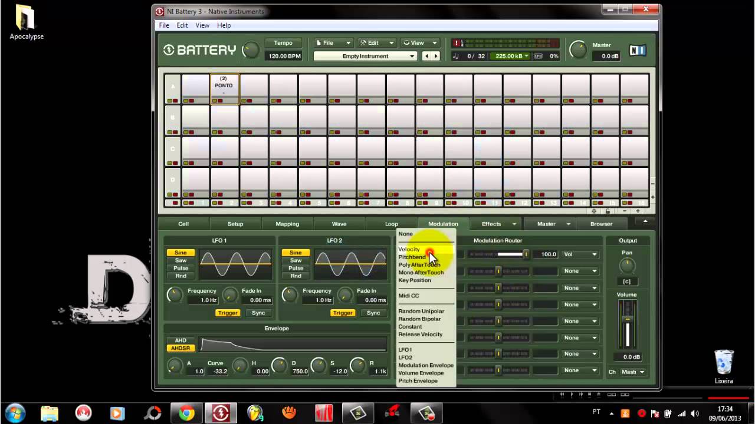Screen dimensions: 755x424
Task: Click the red panic exclamation icon
Action: [x=455, y=43]
